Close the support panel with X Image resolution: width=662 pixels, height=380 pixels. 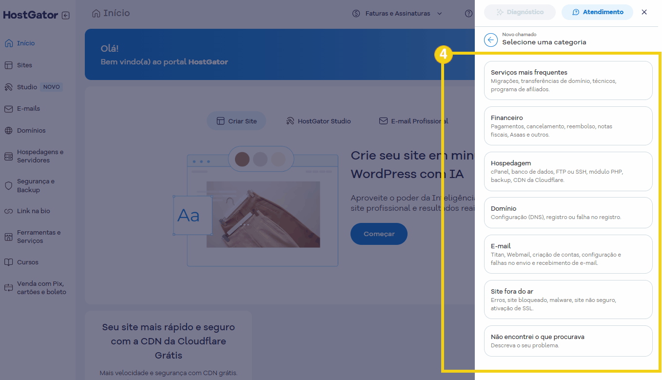(x=644, y=12)
